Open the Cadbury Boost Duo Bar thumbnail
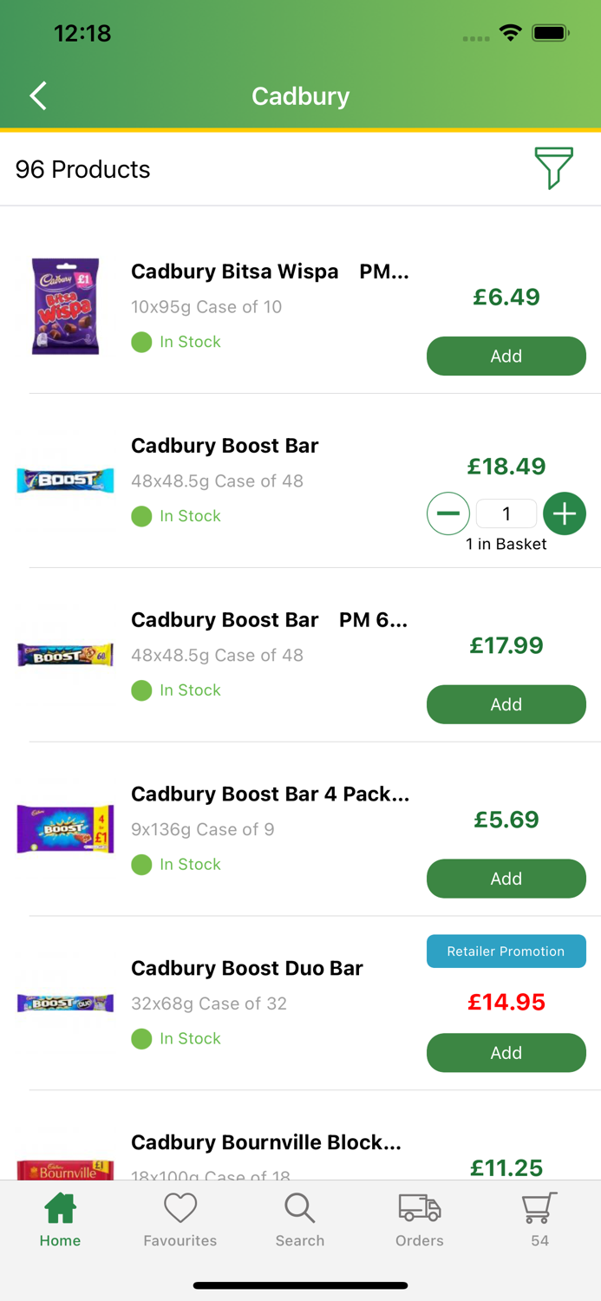Viewport: 601px width, 1301px height. pos(66,1004)
